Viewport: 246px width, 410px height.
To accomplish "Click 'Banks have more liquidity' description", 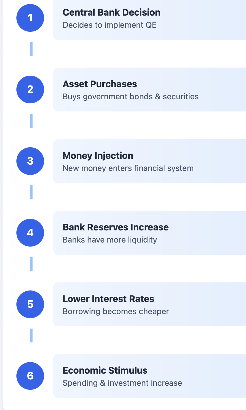I will (110, 240).
